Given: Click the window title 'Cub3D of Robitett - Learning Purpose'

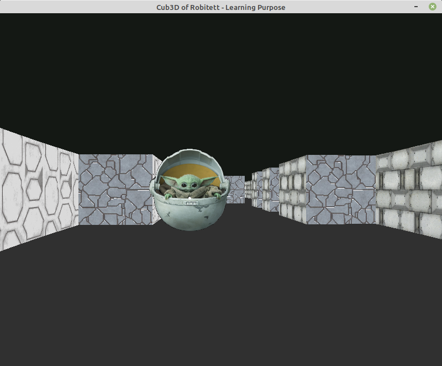Looking at the screenshot, I should click(220, 7).
